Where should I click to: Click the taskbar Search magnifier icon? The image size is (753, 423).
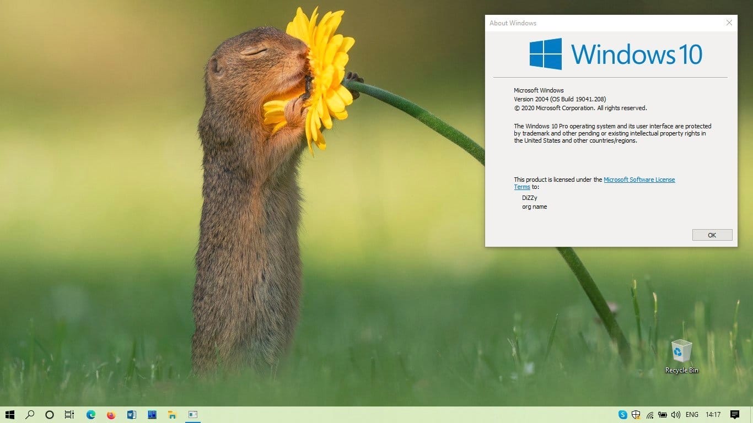point(30,415)
